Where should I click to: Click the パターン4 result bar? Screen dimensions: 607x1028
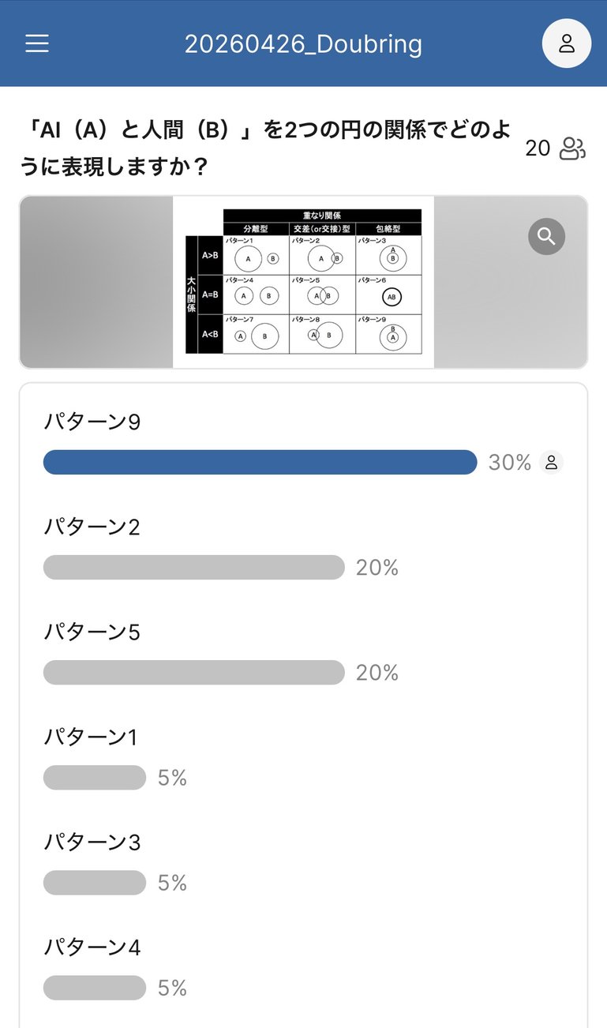[x=95, y=988]
